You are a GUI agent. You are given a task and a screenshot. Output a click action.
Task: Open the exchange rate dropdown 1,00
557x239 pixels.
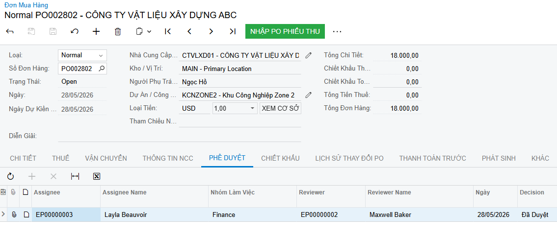235,109
